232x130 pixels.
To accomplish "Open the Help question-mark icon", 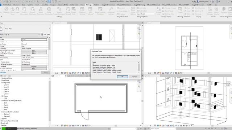I will (217, 1).
